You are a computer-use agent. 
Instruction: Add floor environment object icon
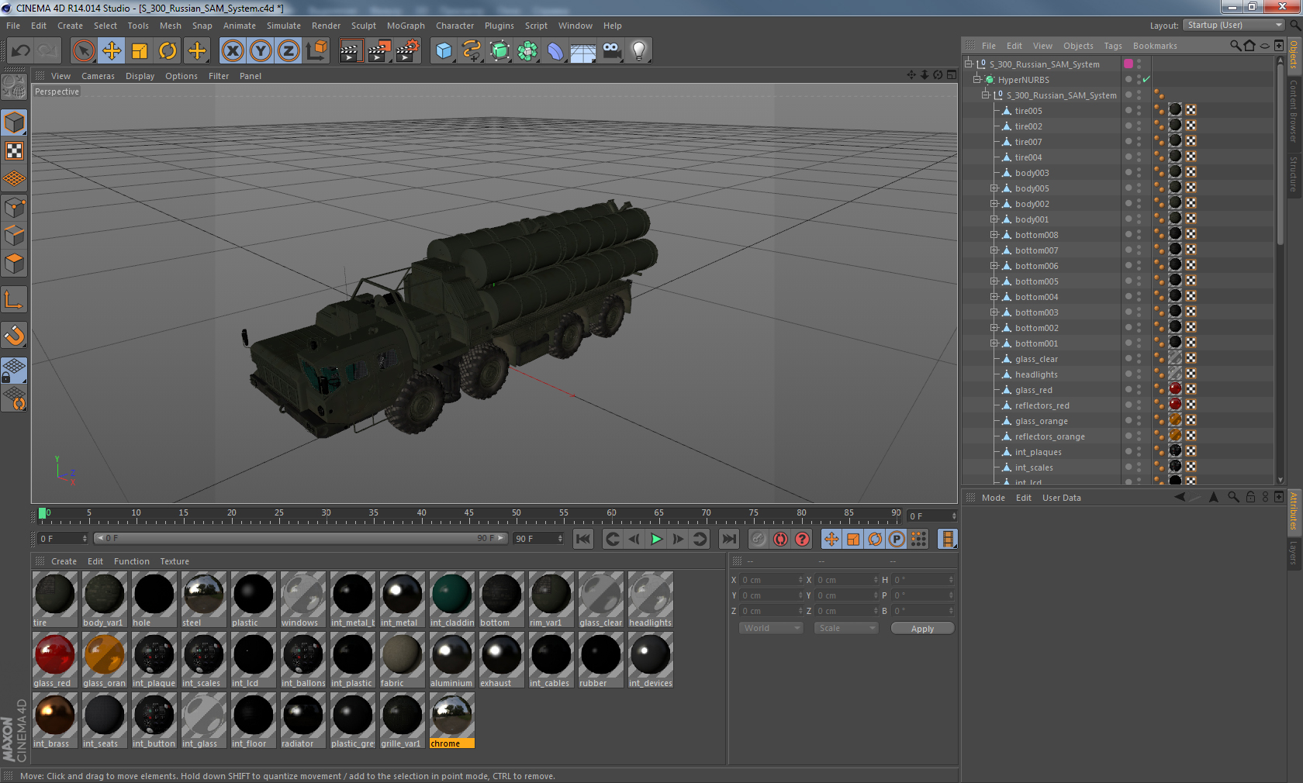(x=583, y=51)
